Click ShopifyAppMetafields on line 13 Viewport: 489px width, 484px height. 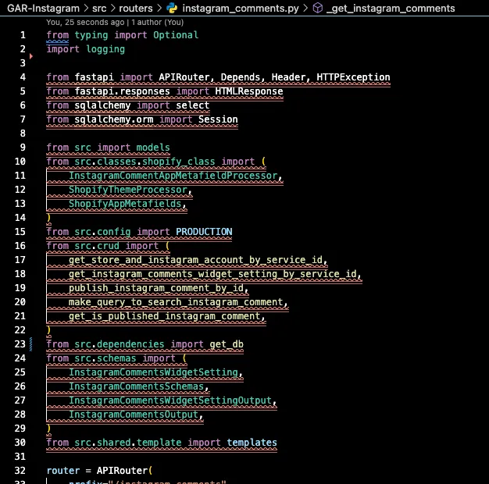125,204
